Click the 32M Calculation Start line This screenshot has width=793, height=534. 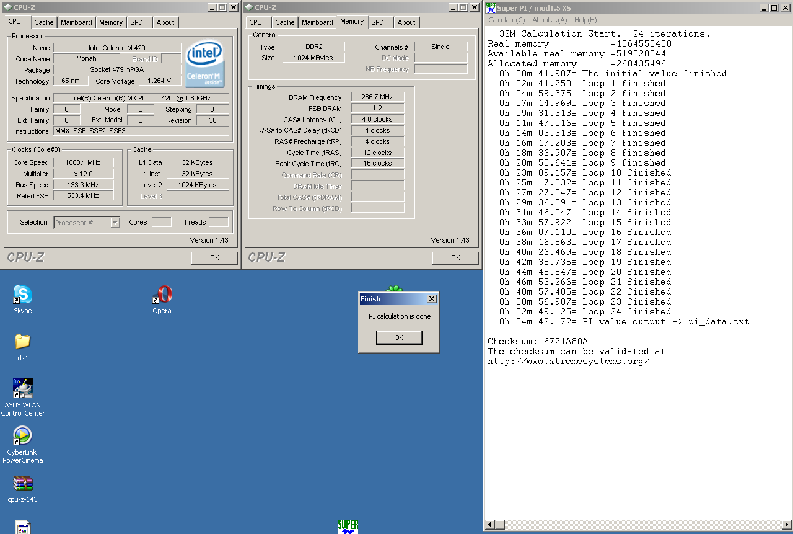point(605,34)
